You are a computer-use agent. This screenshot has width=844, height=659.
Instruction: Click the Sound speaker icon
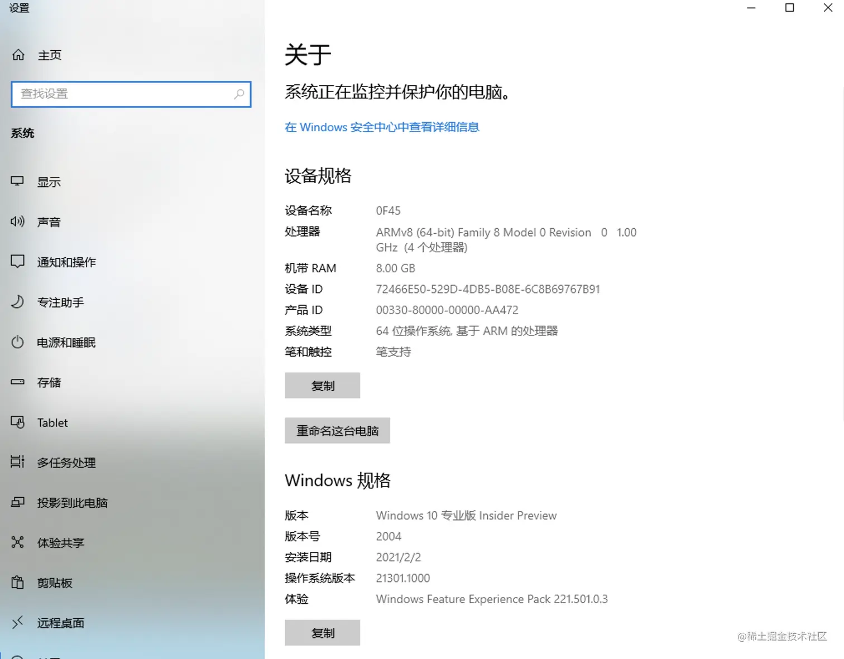[17, 222]
